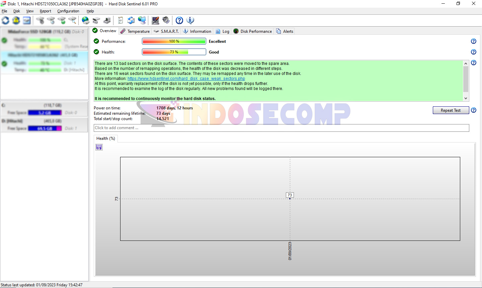Open the Report menu
The width and height of the screenshot is (482, 288).
pyautogui.click(x=46, y=11)
